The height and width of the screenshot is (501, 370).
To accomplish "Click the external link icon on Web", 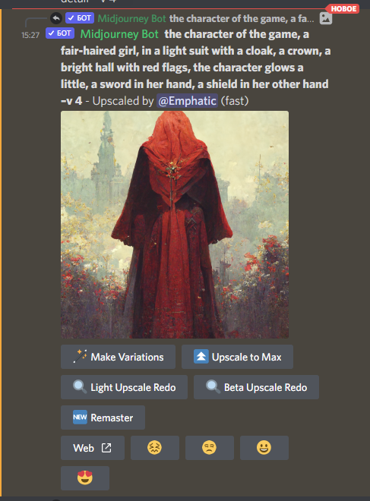I will coord(106,448).
